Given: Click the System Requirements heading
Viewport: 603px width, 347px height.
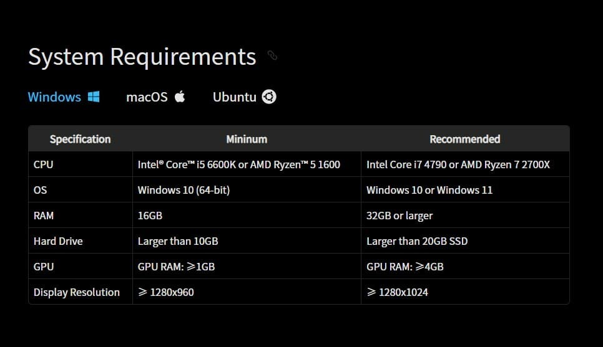Looking at the screenshot, I should pos(142,57).
